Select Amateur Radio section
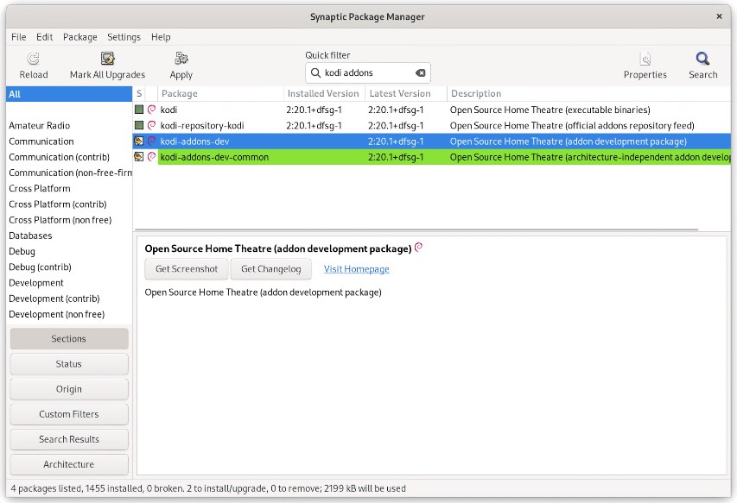737x503 pixels. pyautogui.click(x=69, y=125)
